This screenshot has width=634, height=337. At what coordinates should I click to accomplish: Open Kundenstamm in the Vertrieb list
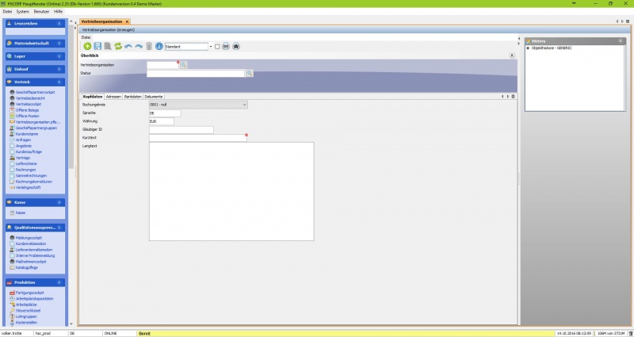(x=27, y=134)
